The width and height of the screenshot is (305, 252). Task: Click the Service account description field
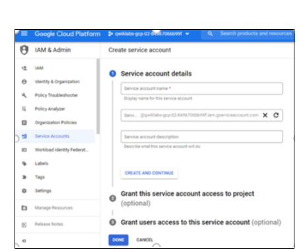[201, 137]
